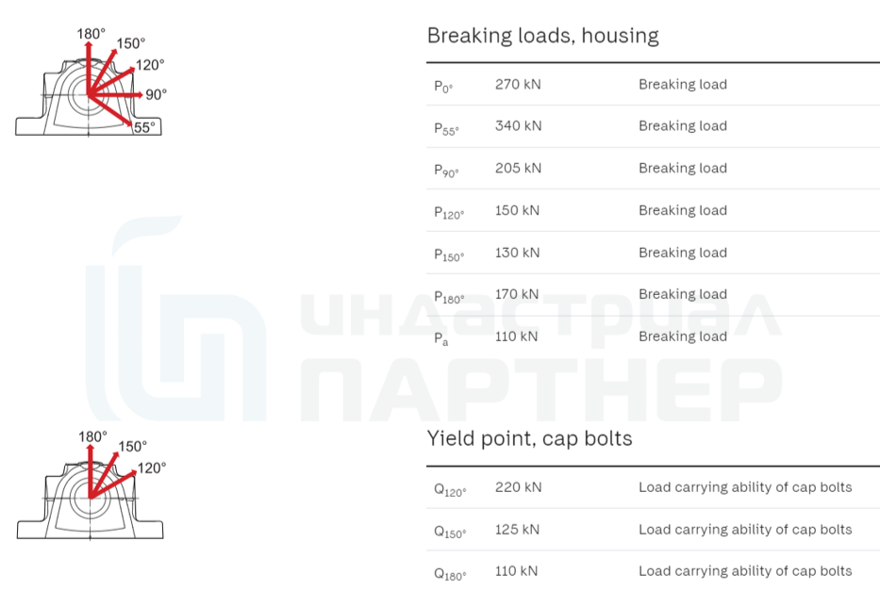Click the 220 kN value for Q120°
This screenshot has width=880, height=591.
(x=518, y=487)
